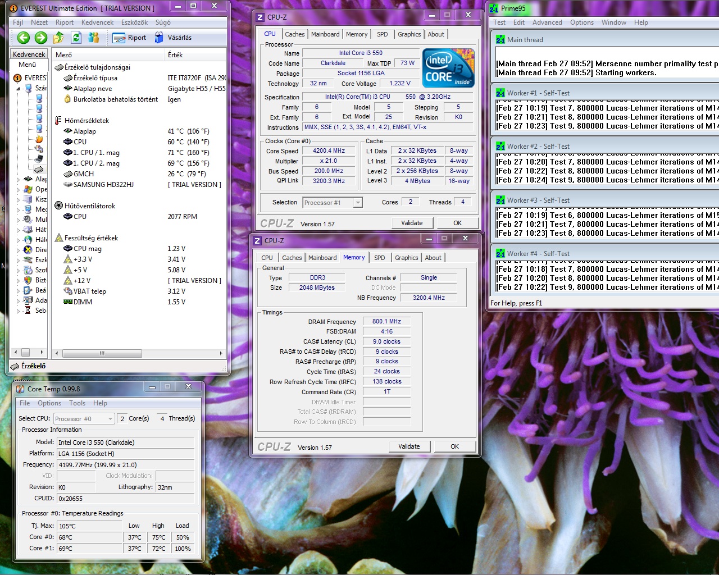Click EVEREST list horizontal scrollbar thumb
Screen dimensions: 719x575
click(102, 353)
